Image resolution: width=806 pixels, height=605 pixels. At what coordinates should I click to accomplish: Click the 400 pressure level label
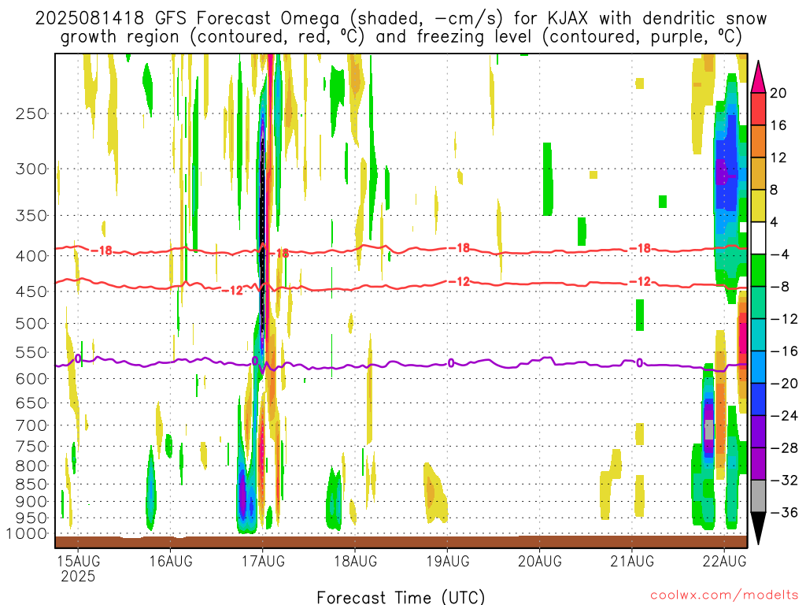click(x=31, y=256)
